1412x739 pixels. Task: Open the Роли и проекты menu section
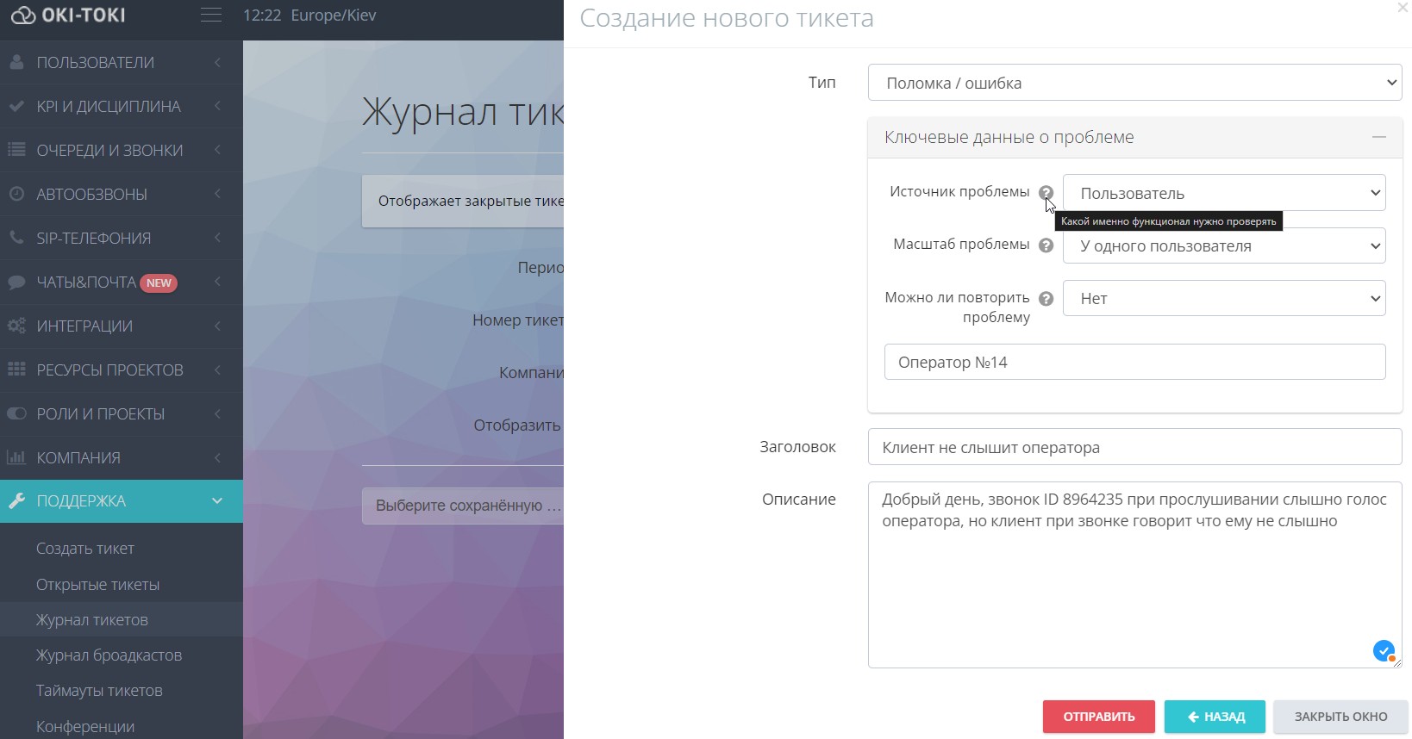point(122,413)
